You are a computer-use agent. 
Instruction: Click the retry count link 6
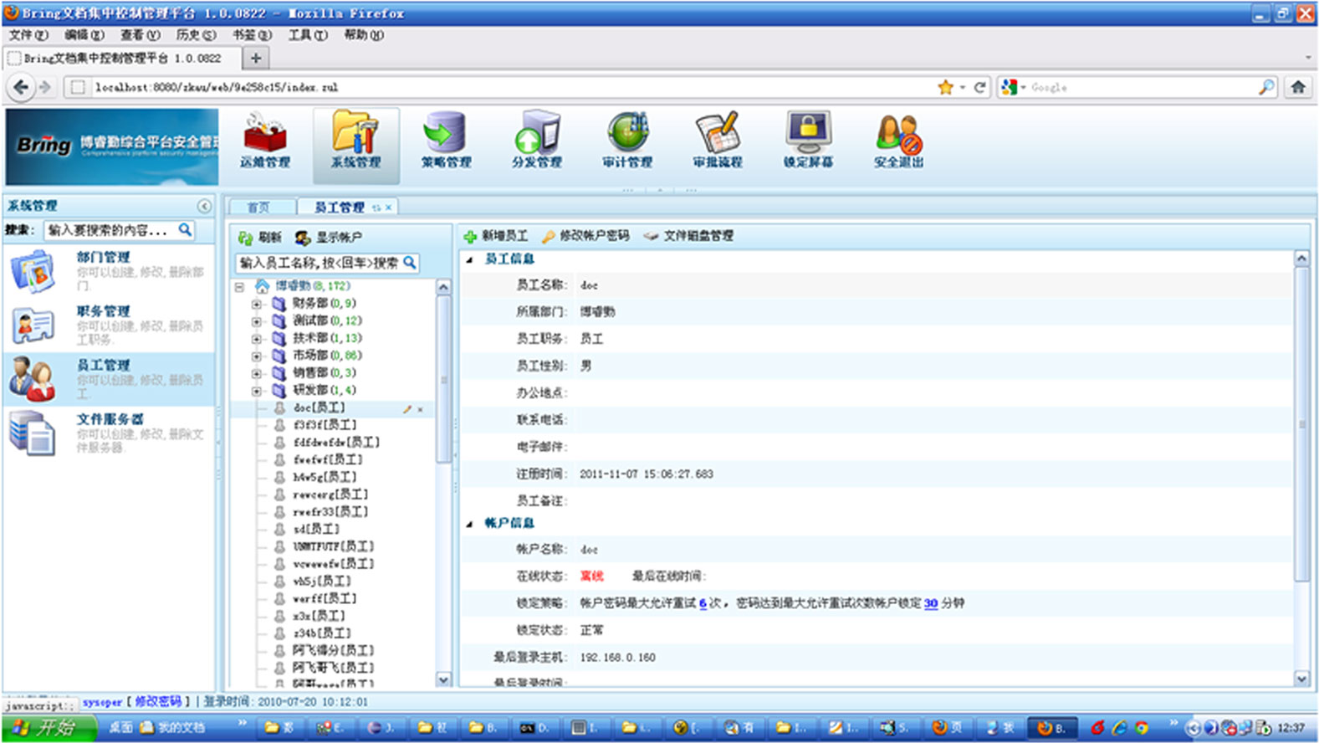pyautogui.click(x=703, y=603)
